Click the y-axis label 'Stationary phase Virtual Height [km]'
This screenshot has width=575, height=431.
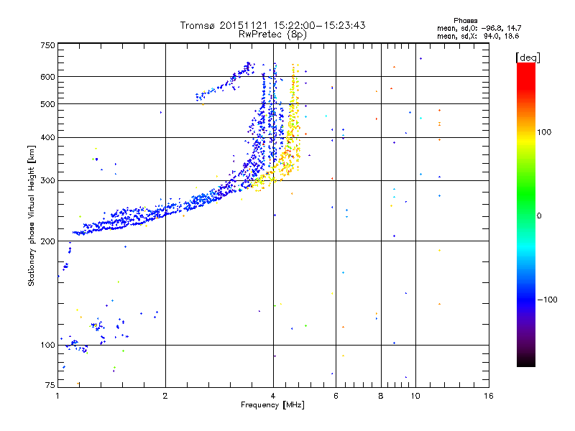[x=31, y=215]
